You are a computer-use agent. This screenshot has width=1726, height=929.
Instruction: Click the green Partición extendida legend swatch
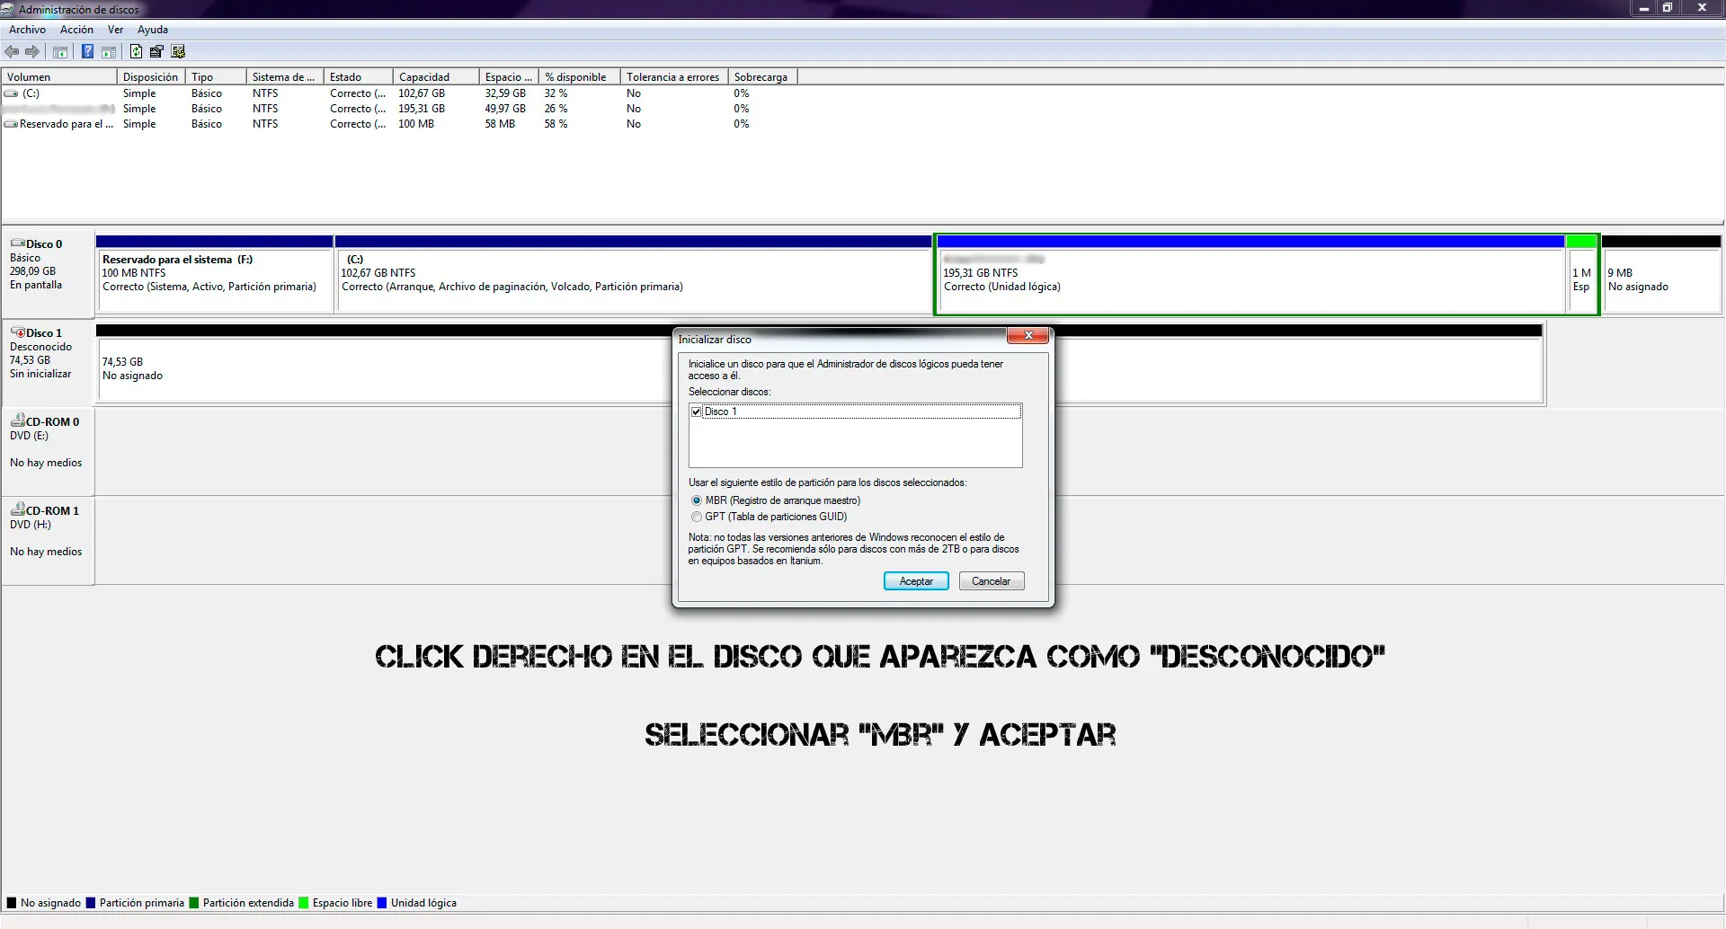click(x=194, y=903)
